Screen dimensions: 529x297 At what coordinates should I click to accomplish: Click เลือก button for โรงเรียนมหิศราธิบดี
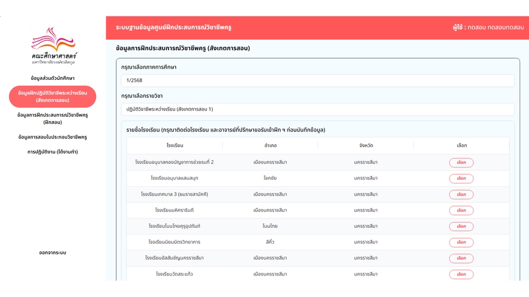461,211
